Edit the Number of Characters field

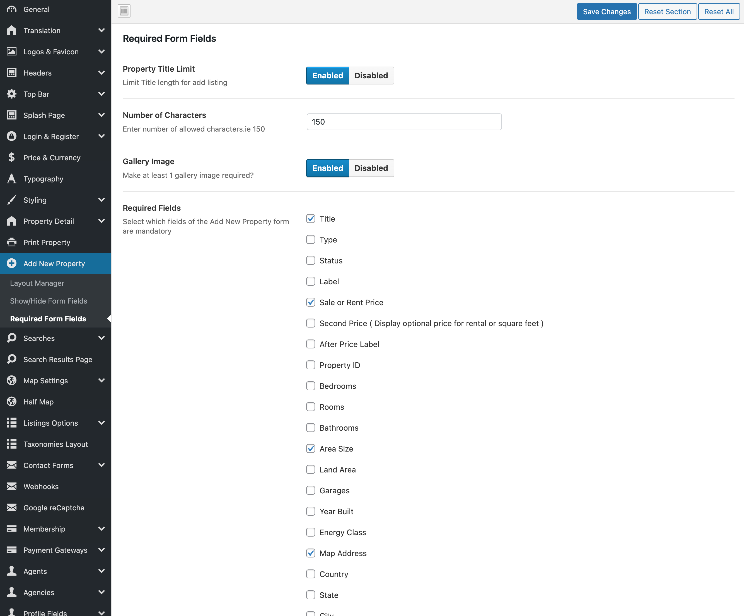click(404, 122)
